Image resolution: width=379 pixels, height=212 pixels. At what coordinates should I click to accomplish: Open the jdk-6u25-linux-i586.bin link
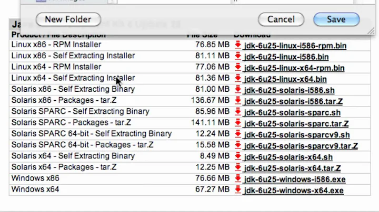(286, 57)
